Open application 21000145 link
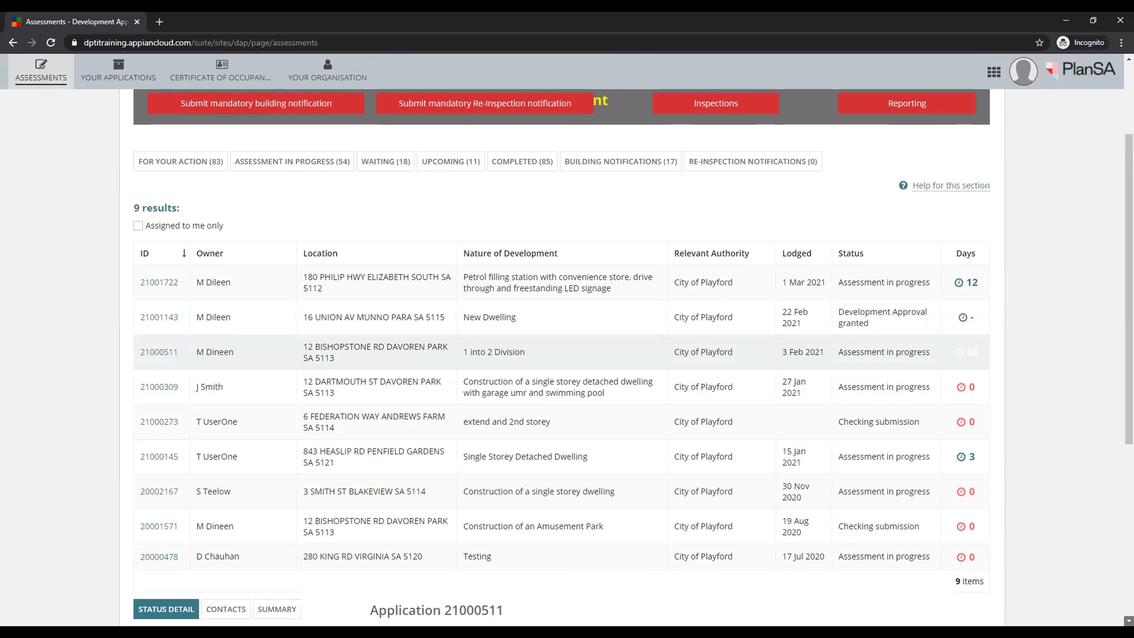 point(159,457)
